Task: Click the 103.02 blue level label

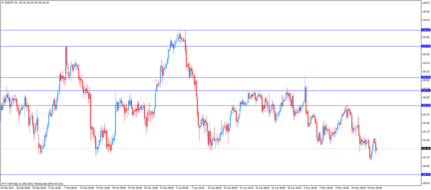Action: (x=426, y=77)
